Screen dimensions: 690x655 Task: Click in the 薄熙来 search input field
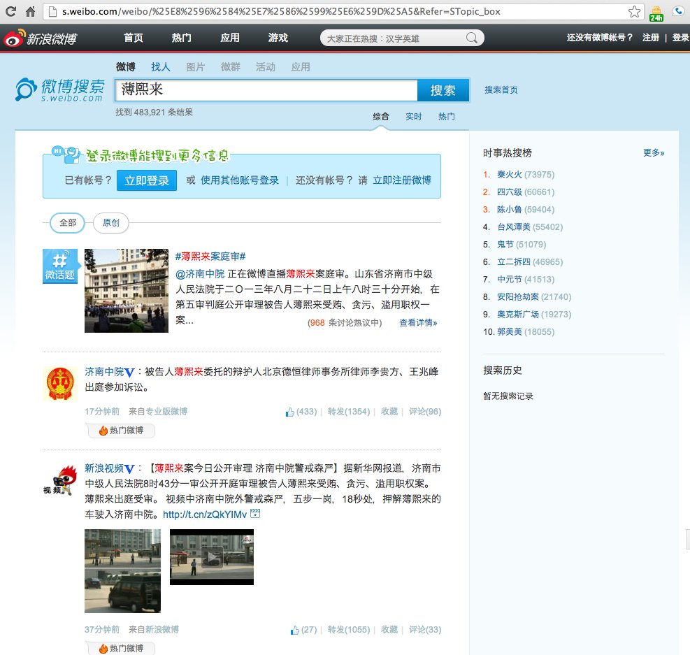266,90
